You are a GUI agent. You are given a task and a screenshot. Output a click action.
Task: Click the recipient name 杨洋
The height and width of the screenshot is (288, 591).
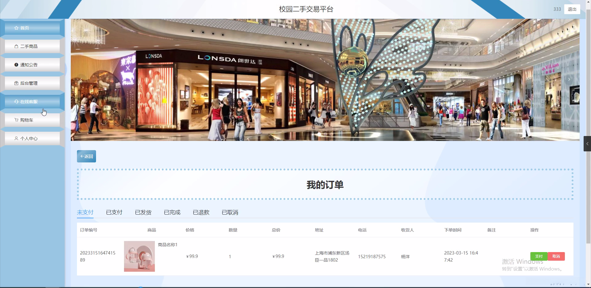click(x=405, y=257)
